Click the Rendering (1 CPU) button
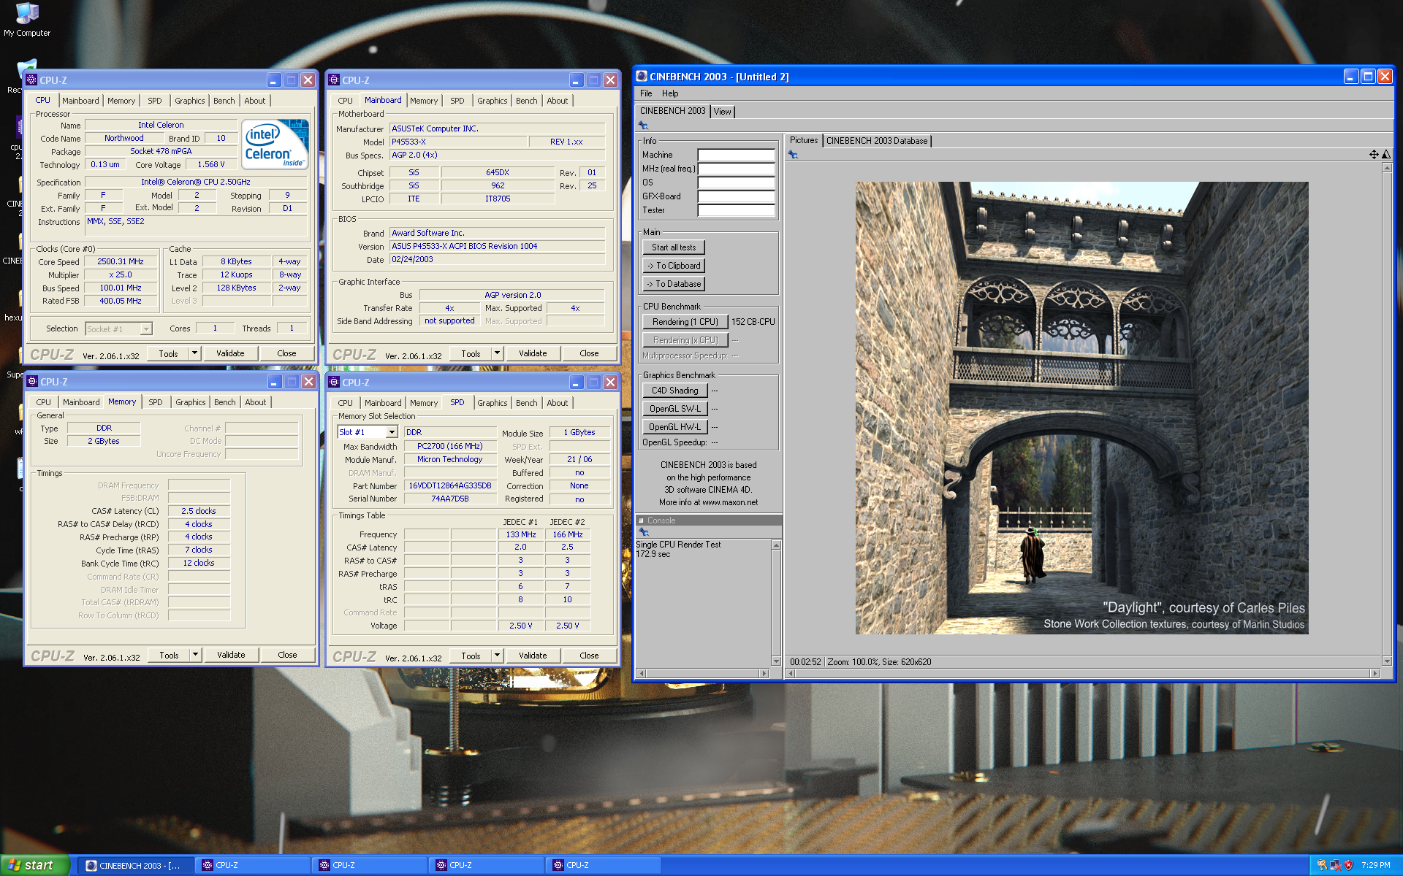This screenshot has height=876, width=1403. click(685, 322)
